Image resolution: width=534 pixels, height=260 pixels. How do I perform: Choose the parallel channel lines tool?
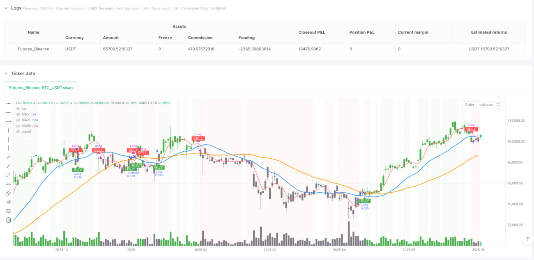tap(9, 193)
